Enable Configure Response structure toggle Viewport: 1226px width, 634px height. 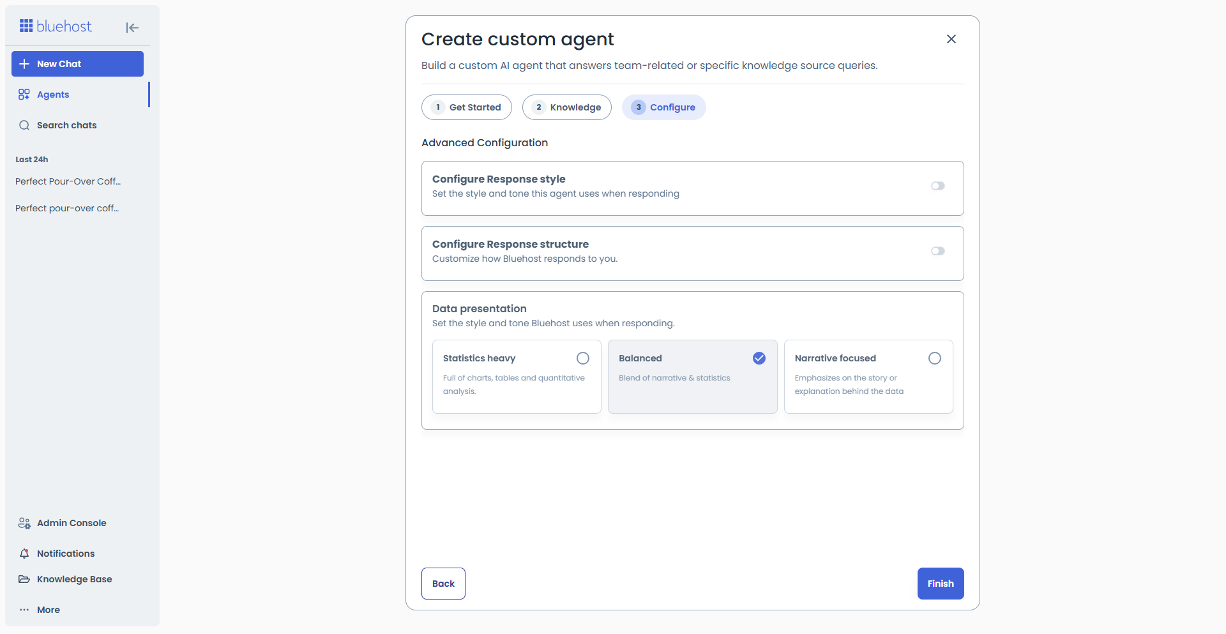[x=937, y=251]
